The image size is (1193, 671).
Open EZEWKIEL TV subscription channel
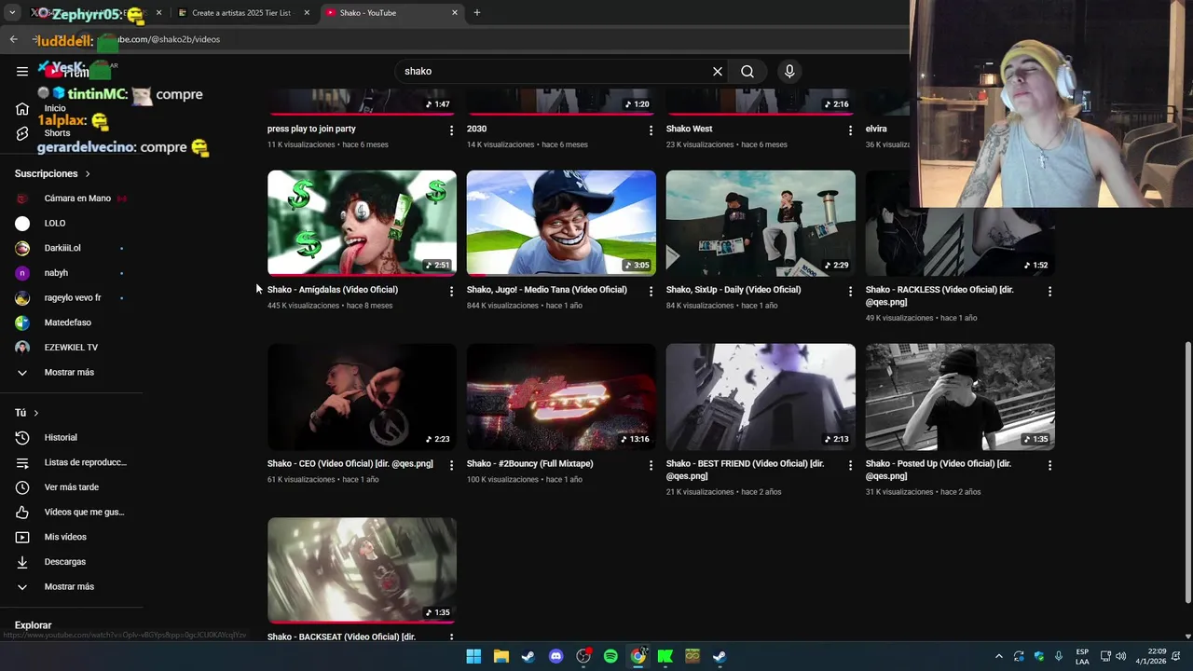coord(72,348)
